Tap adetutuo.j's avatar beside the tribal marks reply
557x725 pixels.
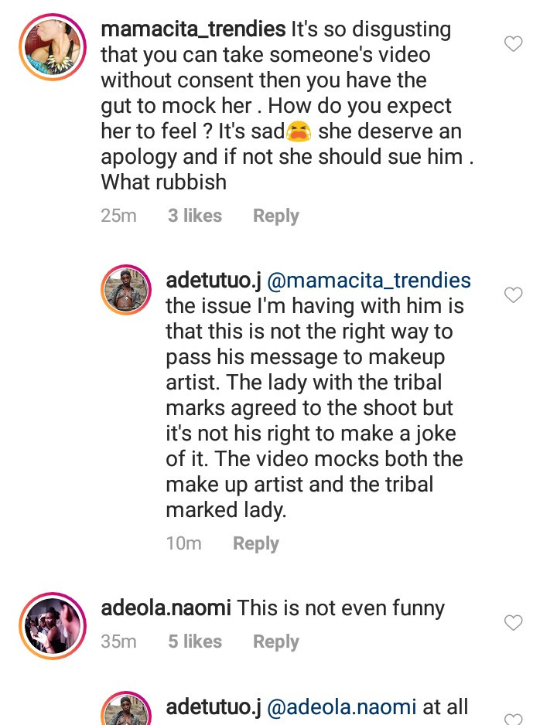(x=125, y=292)
